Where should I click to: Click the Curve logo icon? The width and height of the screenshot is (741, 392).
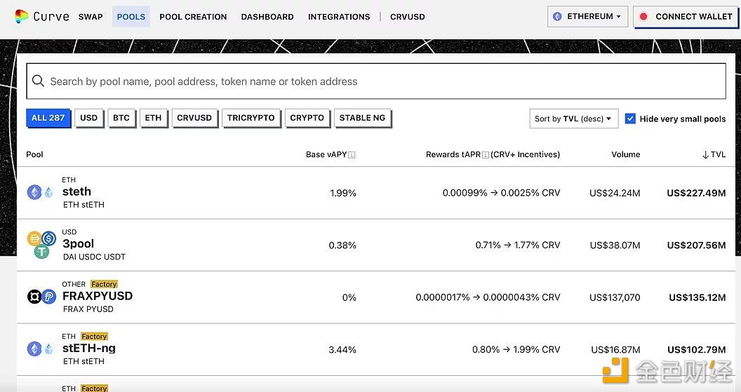(21, 16)
